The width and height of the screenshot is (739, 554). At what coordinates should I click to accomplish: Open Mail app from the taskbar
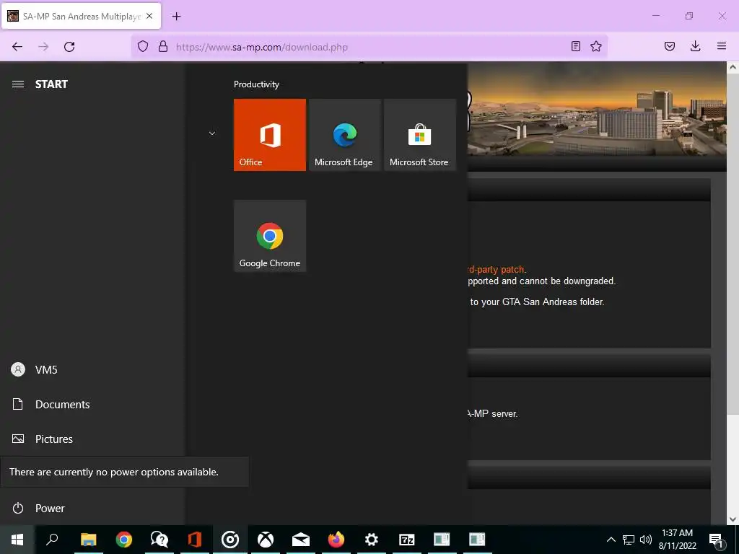(301, 540)
